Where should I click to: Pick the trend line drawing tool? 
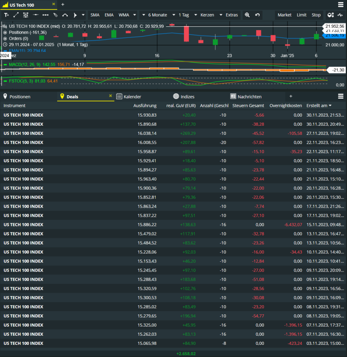point(16,15)
